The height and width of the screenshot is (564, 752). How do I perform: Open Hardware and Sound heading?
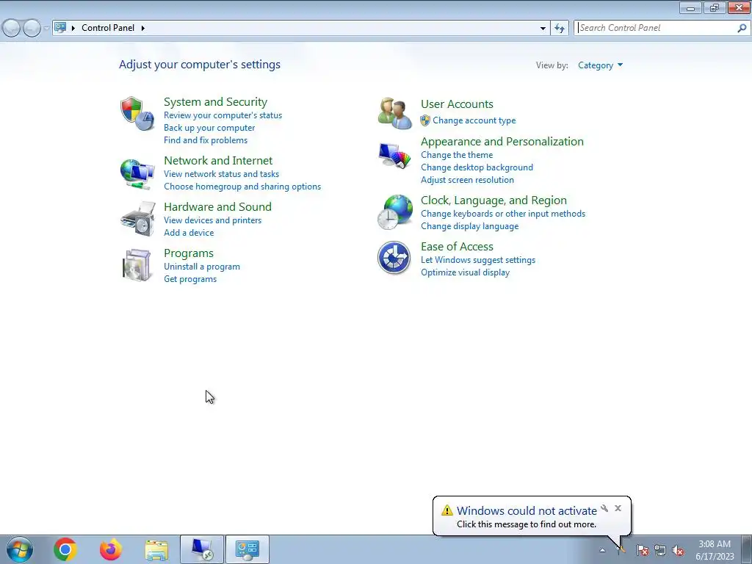[217, 206]
